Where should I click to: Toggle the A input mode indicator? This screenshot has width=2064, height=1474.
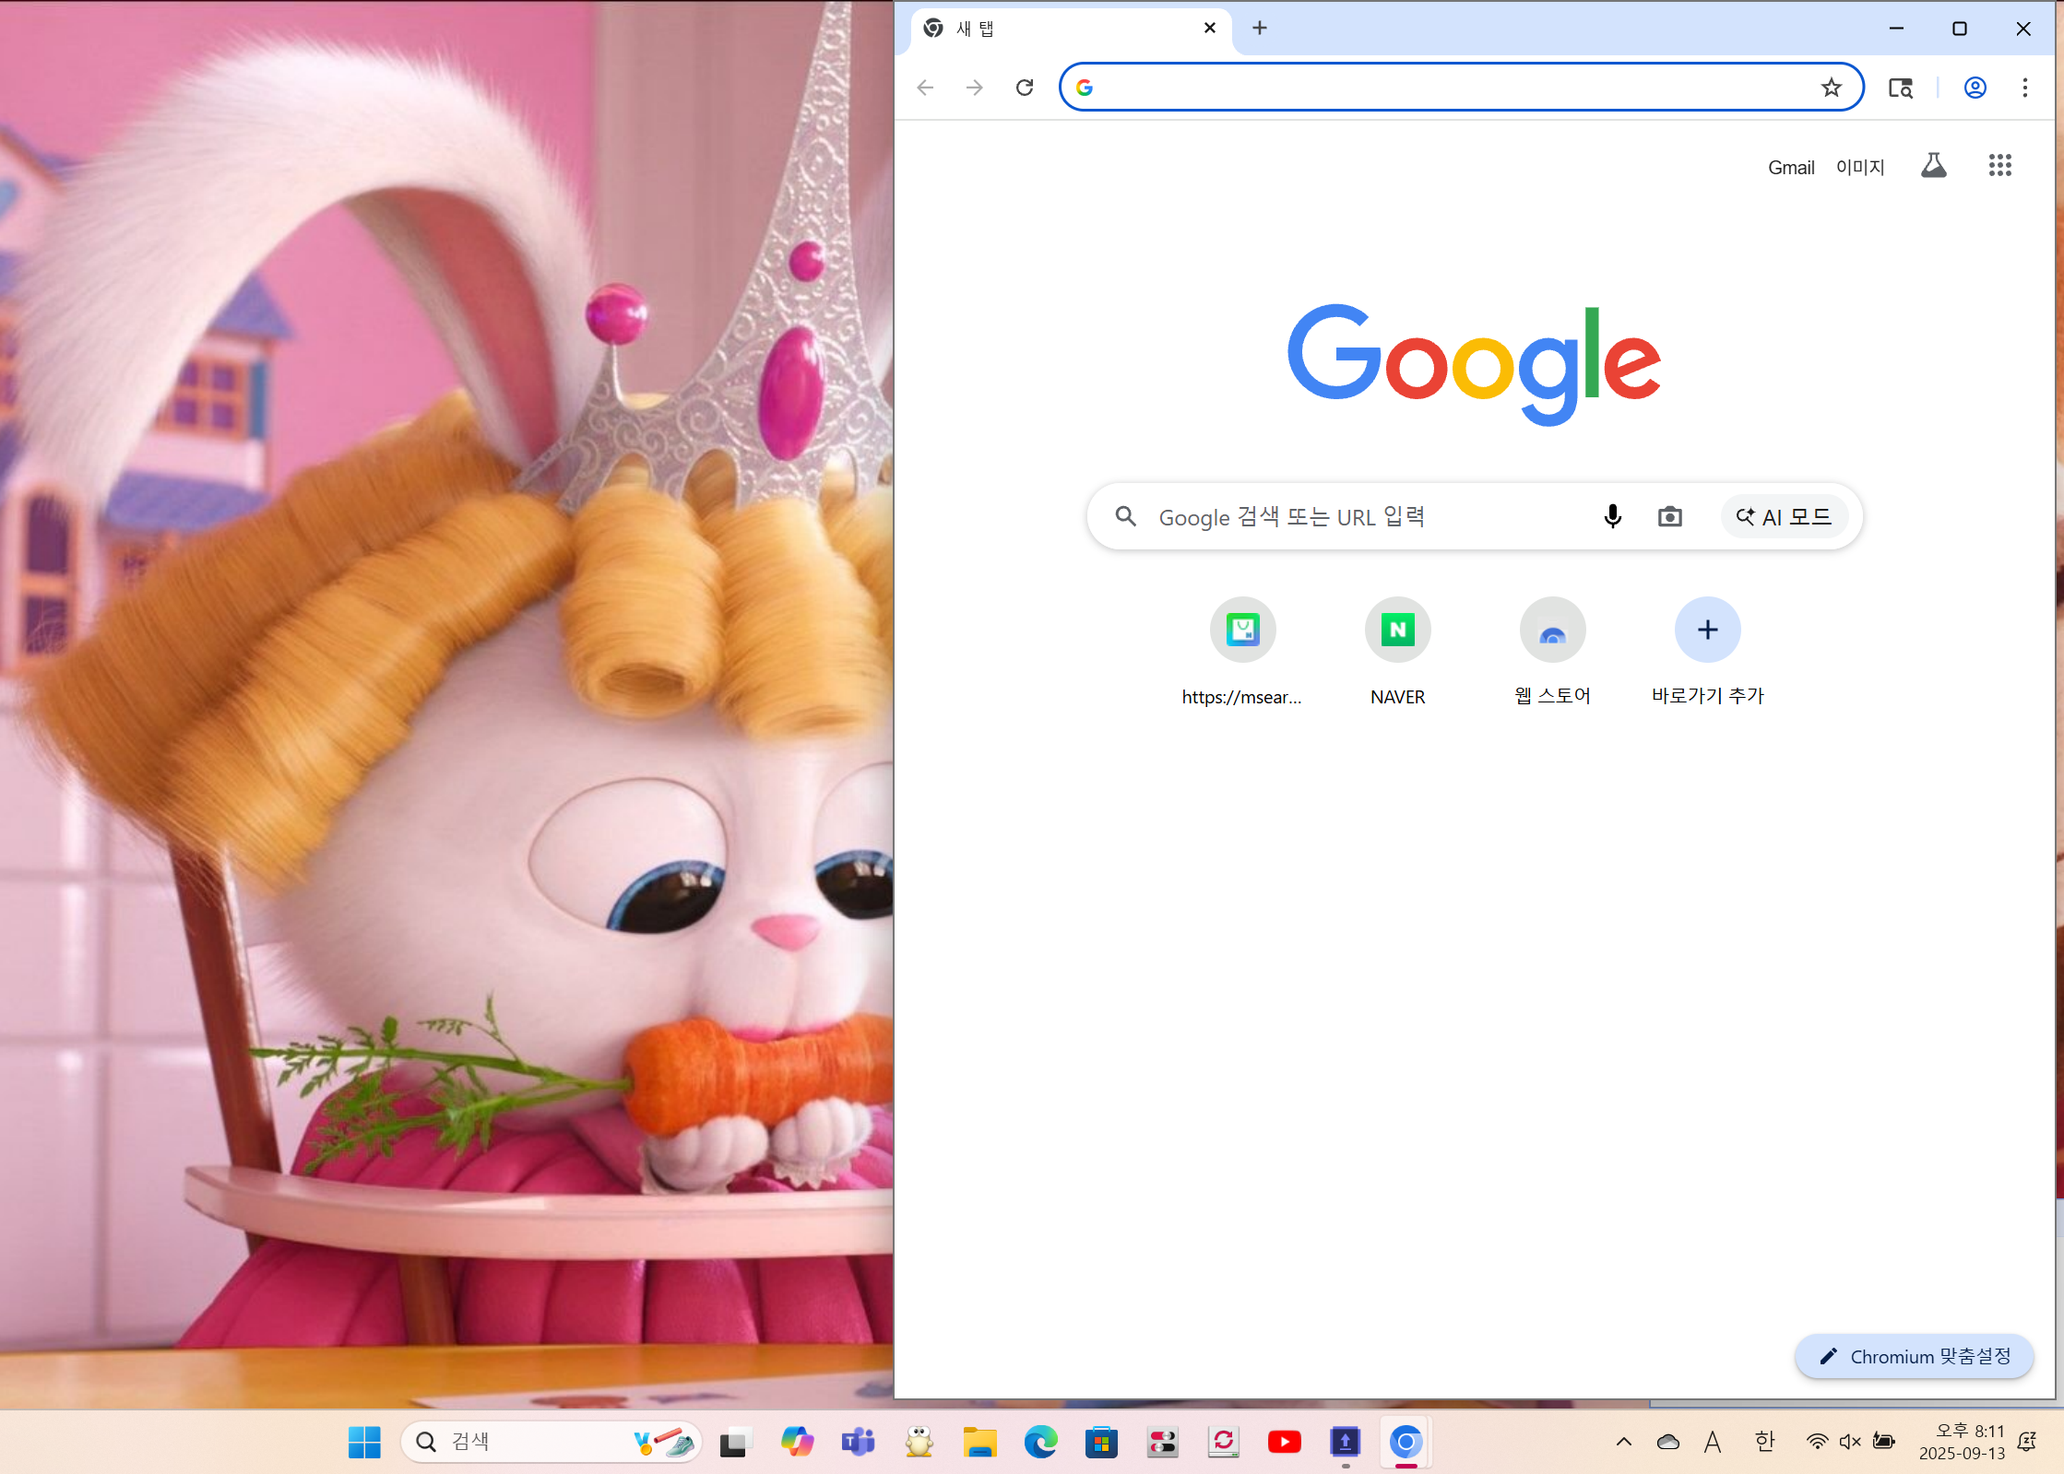(x=1713, y=1442)
